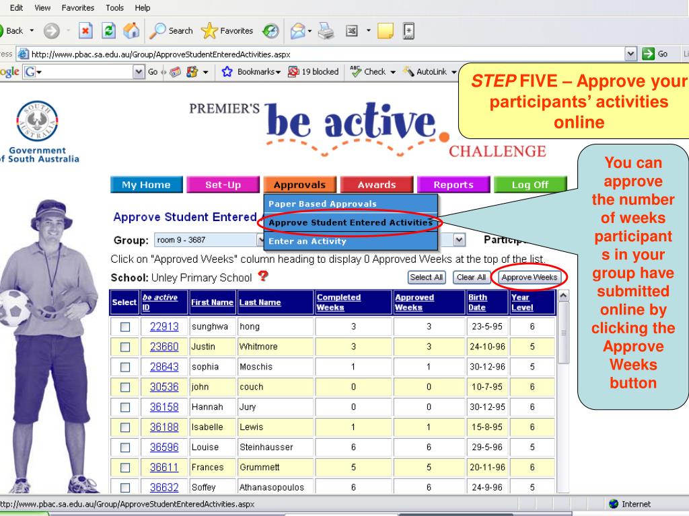The height and width of the screenshot is (516, 689).
Task: Click the Internet zone globe in status bar
Action: [614, 504]
